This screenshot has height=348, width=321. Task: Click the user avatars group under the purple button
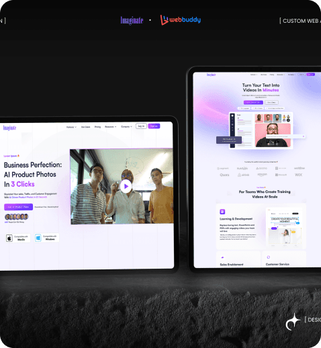click(x=17, y=216)
